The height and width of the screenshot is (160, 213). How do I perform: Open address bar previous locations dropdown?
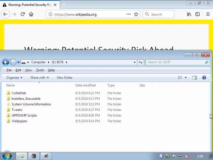[134, 62]
